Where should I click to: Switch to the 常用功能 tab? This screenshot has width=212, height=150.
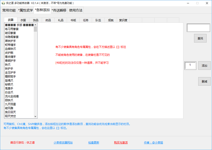[x=9, y=10]
